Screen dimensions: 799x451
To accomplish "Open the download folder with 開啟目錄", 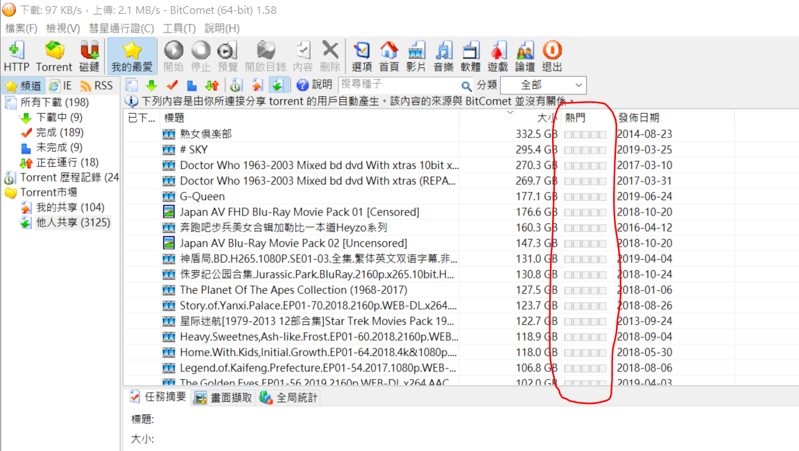I will tap(266, 56).
